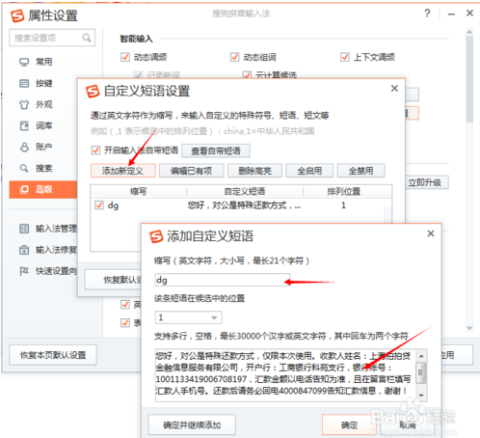Open the candidate position dropdown showing 1

tap(189, 317)
